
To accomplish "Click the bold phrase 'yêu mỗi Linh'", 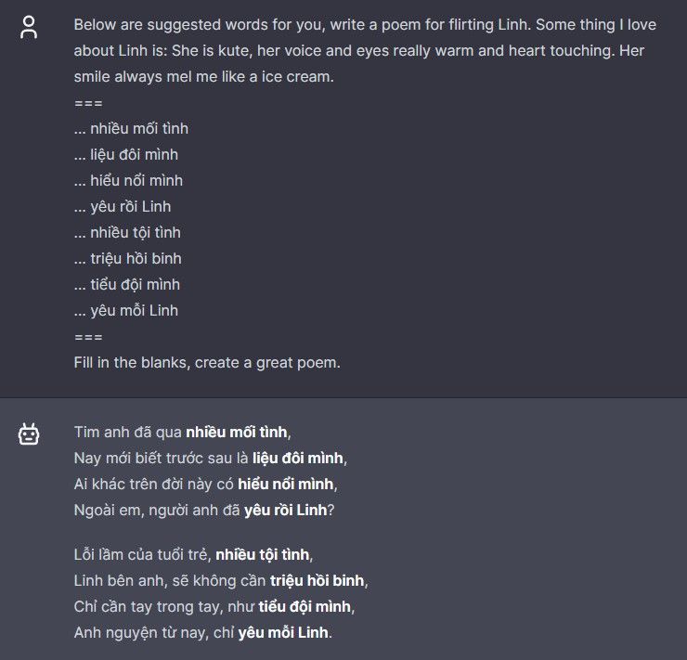I will point(283,632).
